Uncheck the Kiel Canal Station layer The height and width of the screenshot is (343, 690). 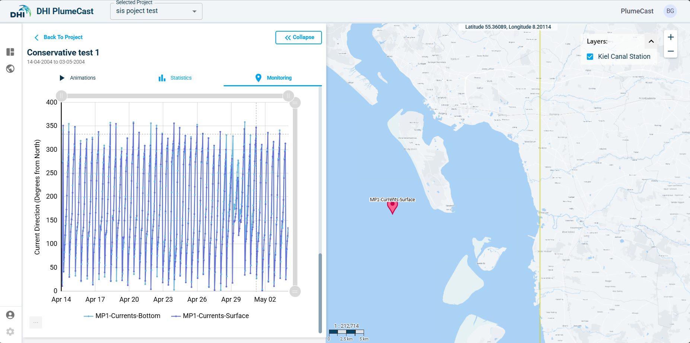point(590,57)
